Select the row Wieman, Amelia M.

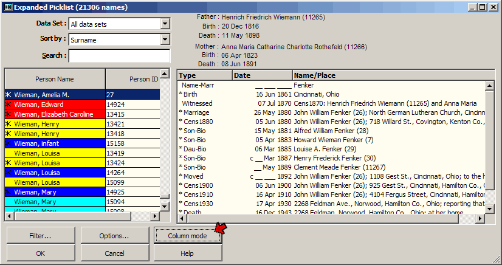tap(82, 95)
